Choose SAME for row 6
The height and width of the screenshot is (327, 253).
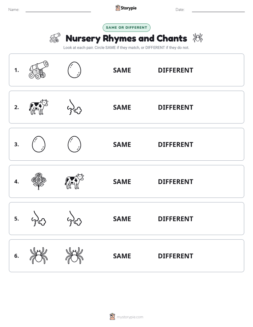point(122,256)
